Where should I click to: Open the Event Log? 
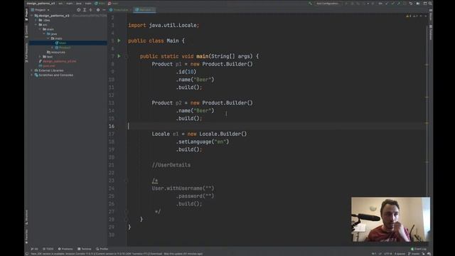(419, 249)
